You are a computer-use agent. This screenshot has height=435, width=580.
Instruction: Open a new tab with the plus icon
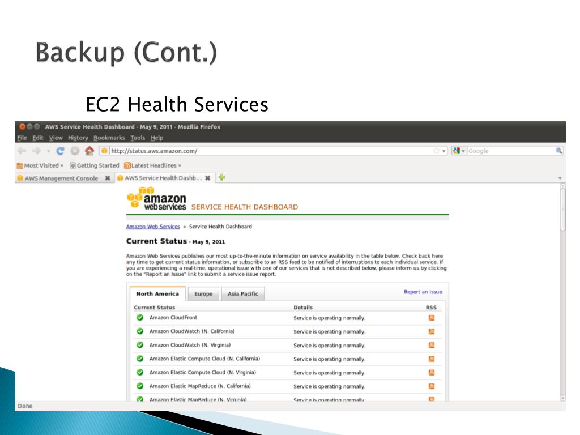(x=221, y=177)
